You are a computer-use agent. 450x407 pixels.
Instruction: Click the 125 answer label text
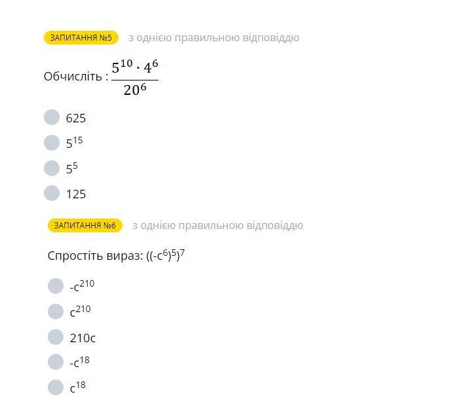(x=76, y=194)
